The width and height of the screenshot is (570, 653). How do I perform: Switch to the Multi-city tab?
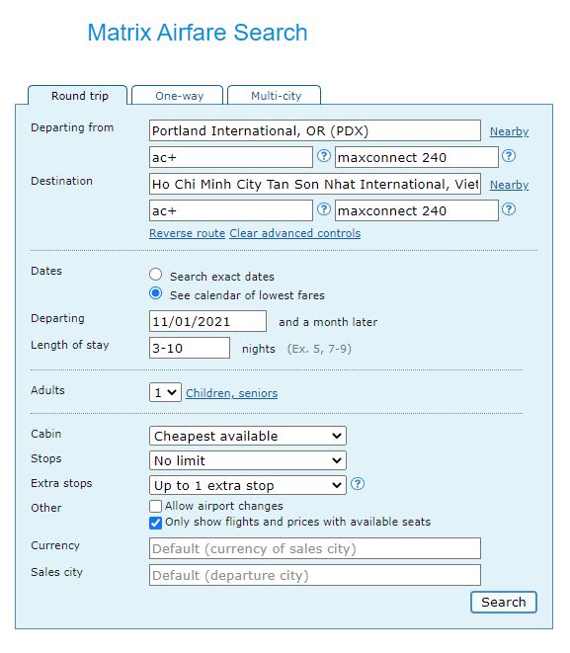point(275,96)
